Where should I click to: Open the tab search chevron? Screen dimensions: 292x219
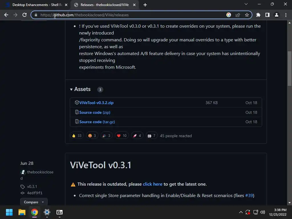click(246, 4)
